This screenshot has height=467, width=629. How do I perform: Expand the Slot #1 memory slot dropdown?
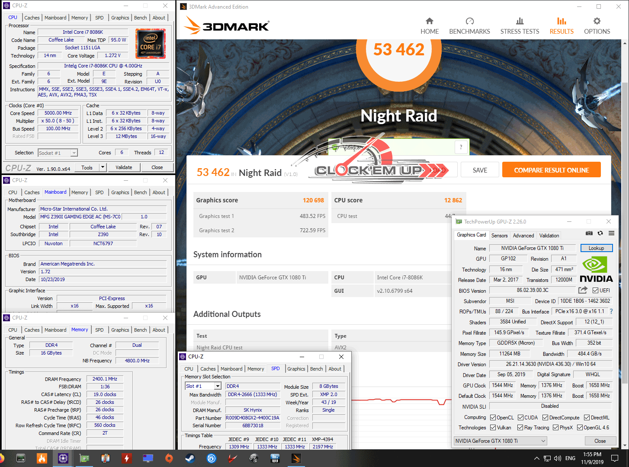point(218,386)
